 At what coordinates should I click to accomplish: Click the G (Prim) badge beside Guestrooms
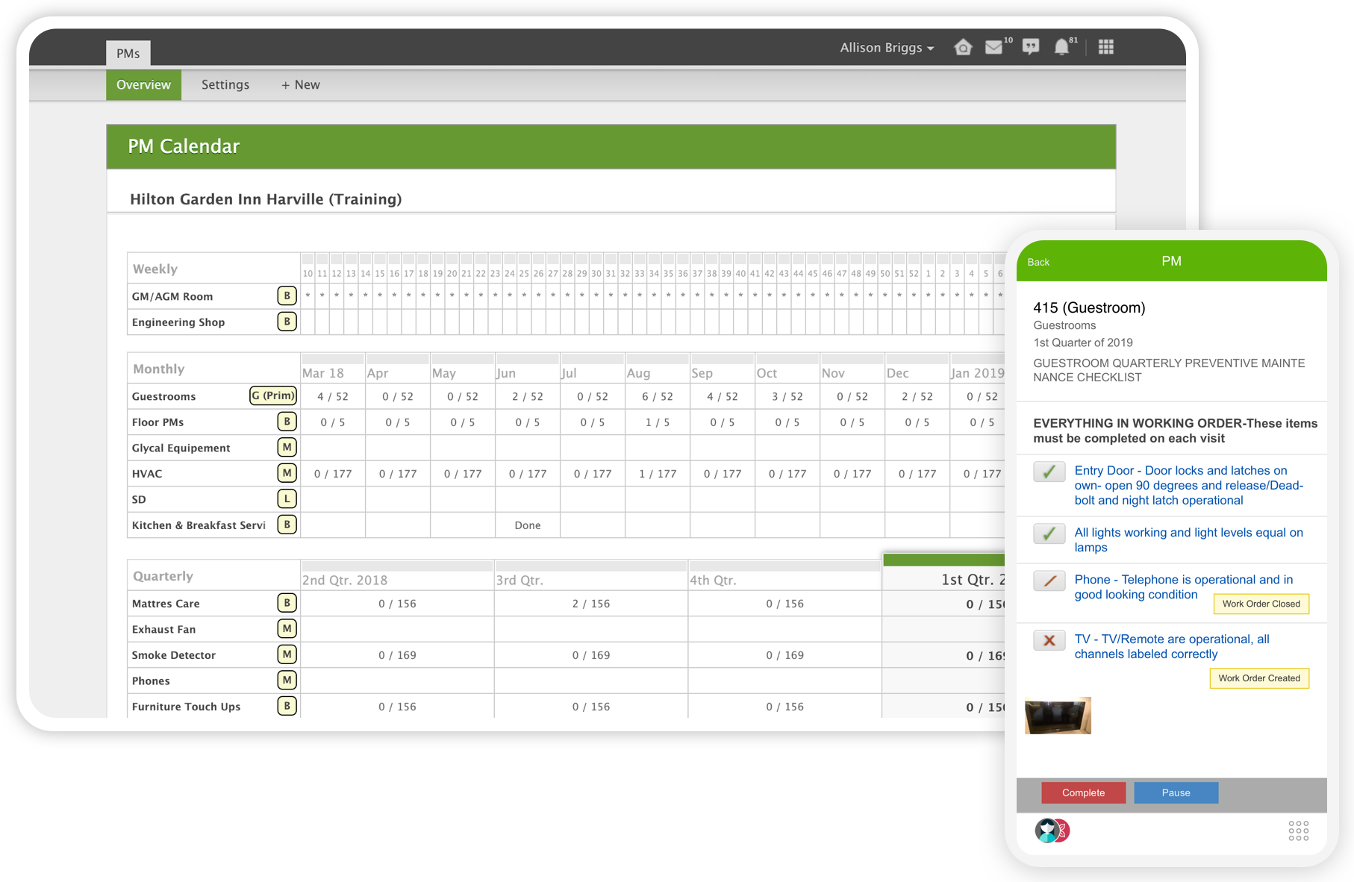pos(272,395)
